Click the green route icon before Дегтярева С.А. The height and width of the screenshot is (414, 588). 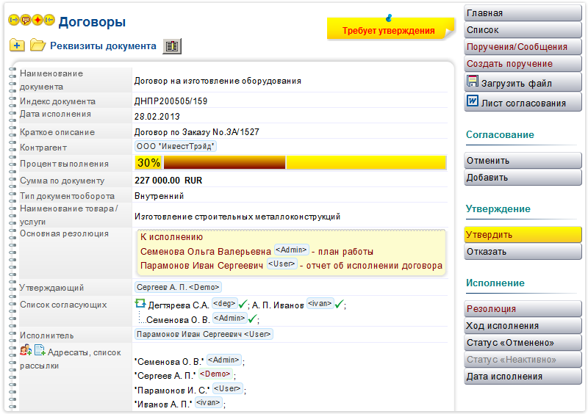[140, 303]
